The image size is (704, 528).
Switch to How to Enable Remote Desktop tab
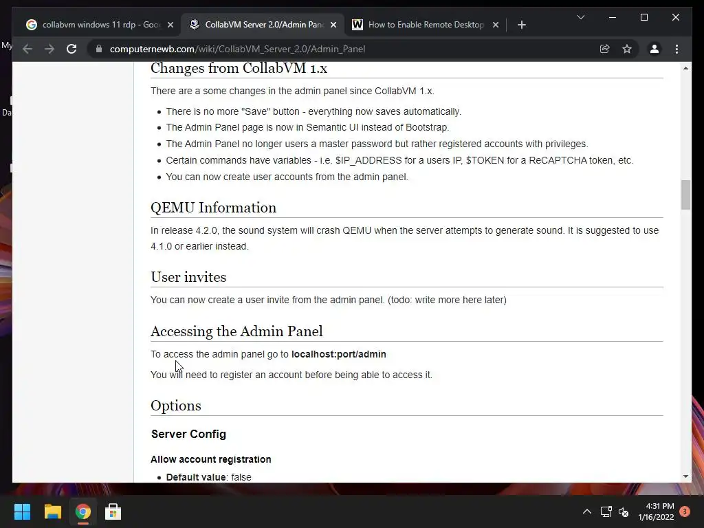[426, 25]
